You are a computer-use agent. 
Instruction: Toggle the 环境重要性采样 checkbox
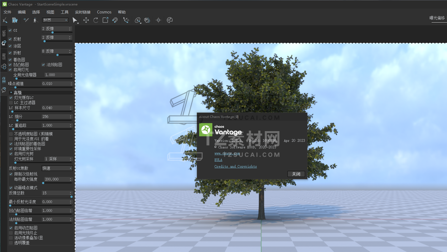point(11,149)
